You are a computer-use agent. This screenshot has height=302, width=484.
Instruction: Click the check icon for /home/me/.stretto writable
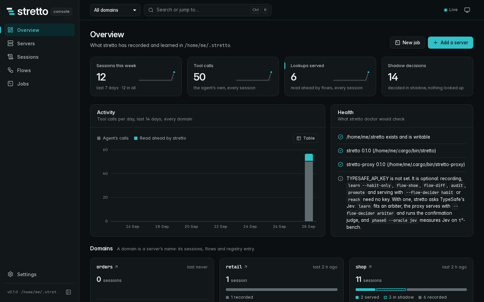click(340, 137)
